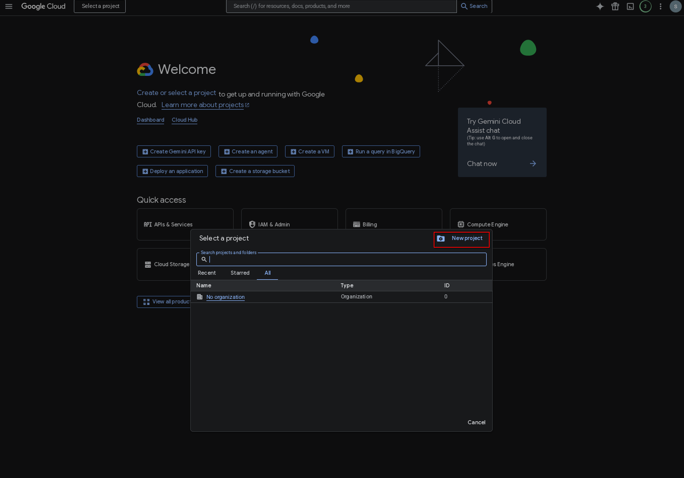The height and width of the screenshot is (478, 684).
Task: Open notifications badge showing 3
Action: click(x=645, y=6)
